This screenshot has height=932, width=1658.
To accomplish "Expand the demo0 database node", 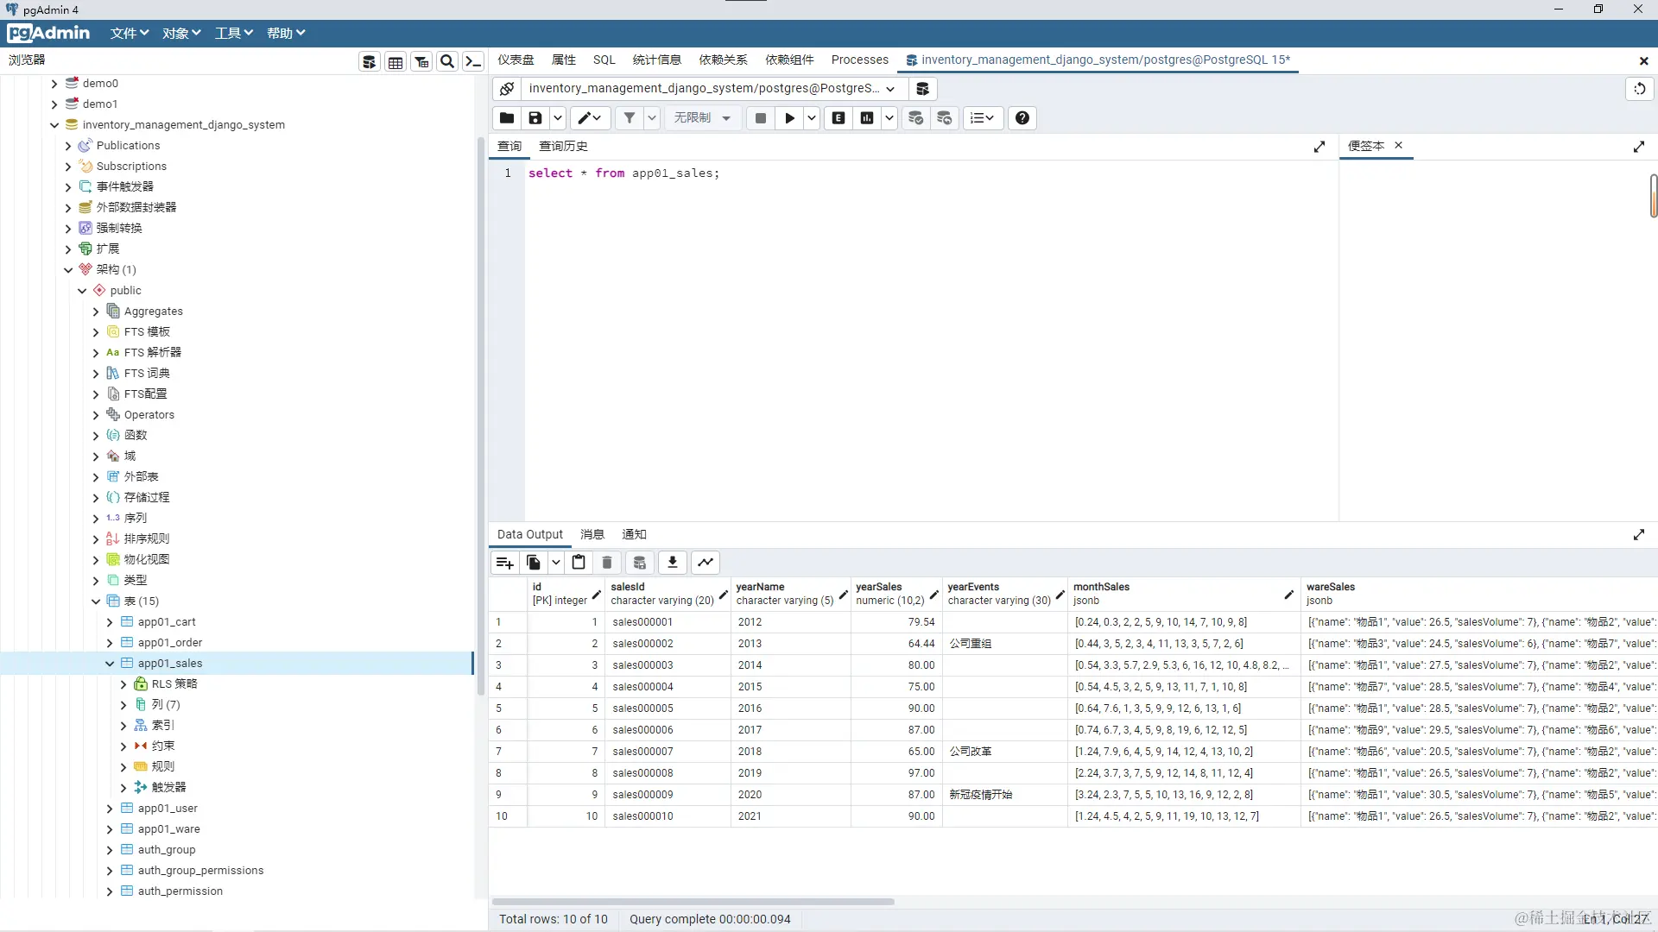I will coord(54,84).
